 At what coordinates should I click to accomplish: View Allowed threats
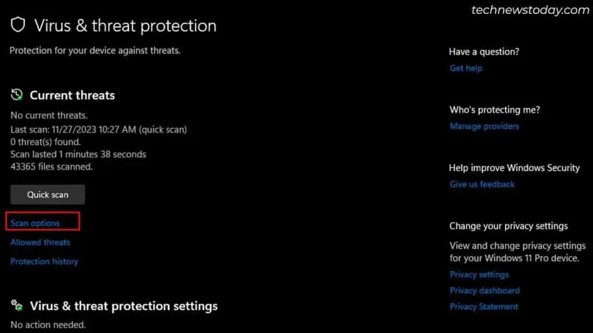point(40,242)
